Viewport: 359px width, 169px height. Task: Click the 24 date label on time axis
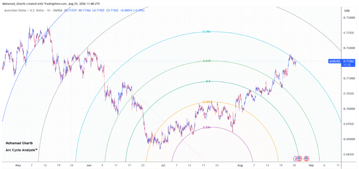[x=72, y=165]
